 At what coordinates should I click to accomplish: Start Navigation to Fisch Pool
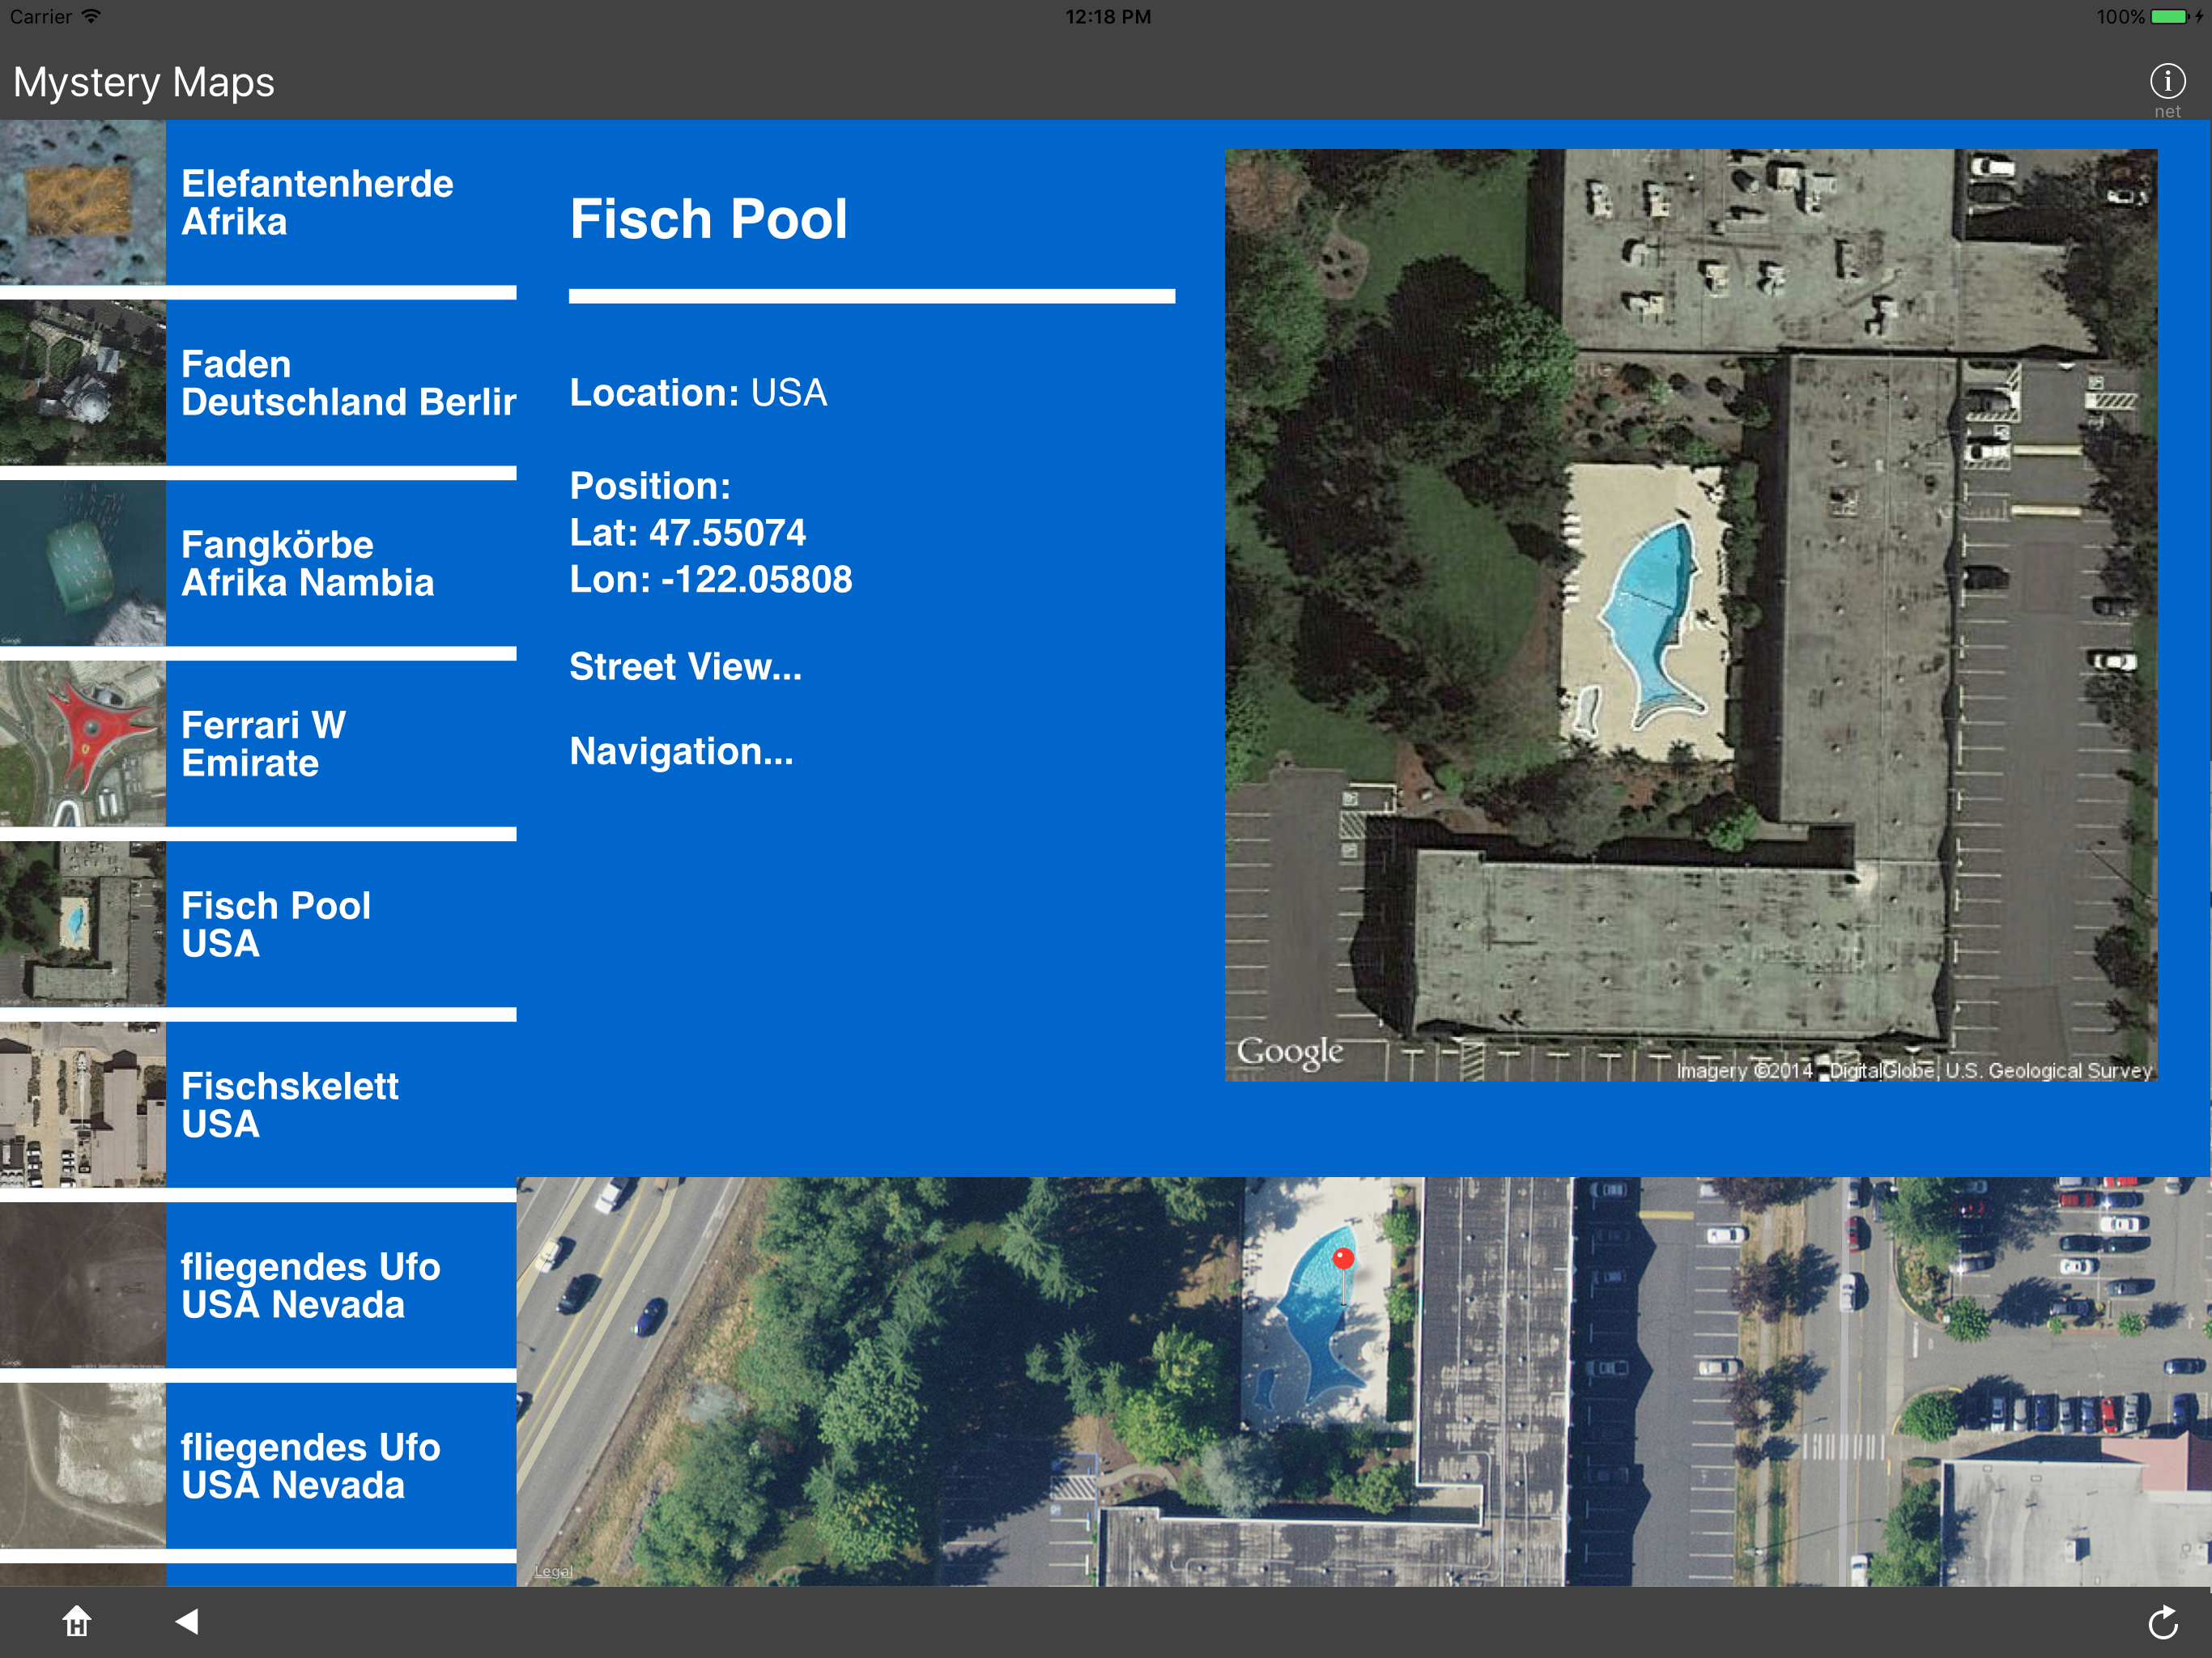pyautogui.click(x=681, y=751)
